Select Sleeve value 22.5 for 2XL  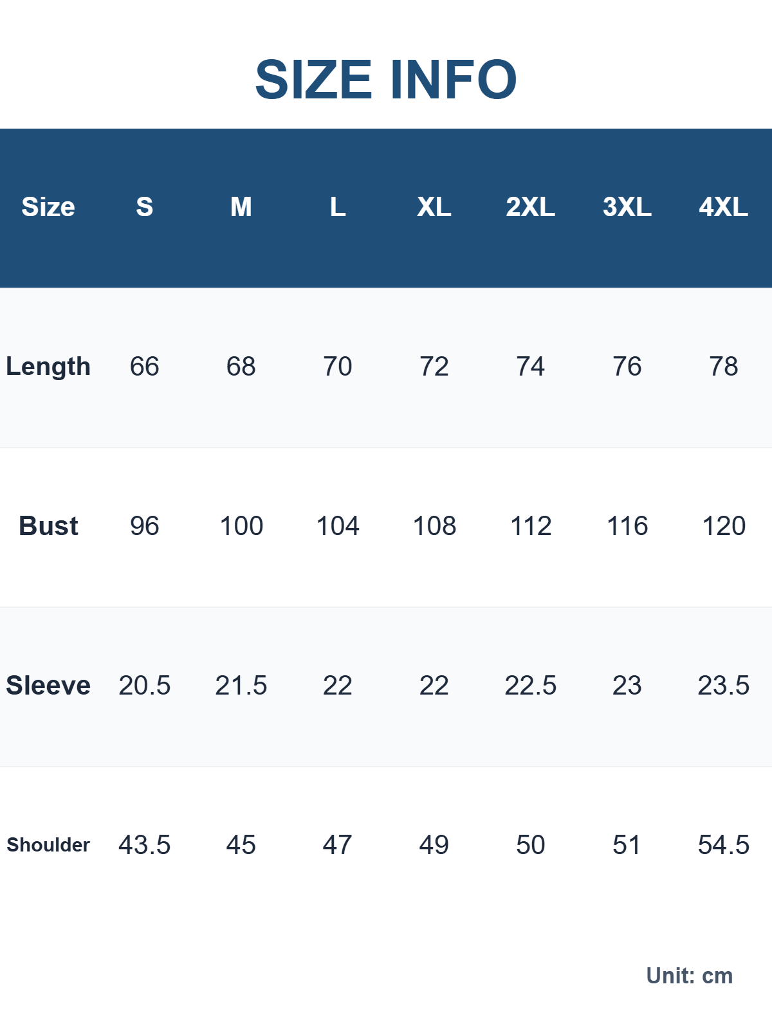tap(530, 686)
